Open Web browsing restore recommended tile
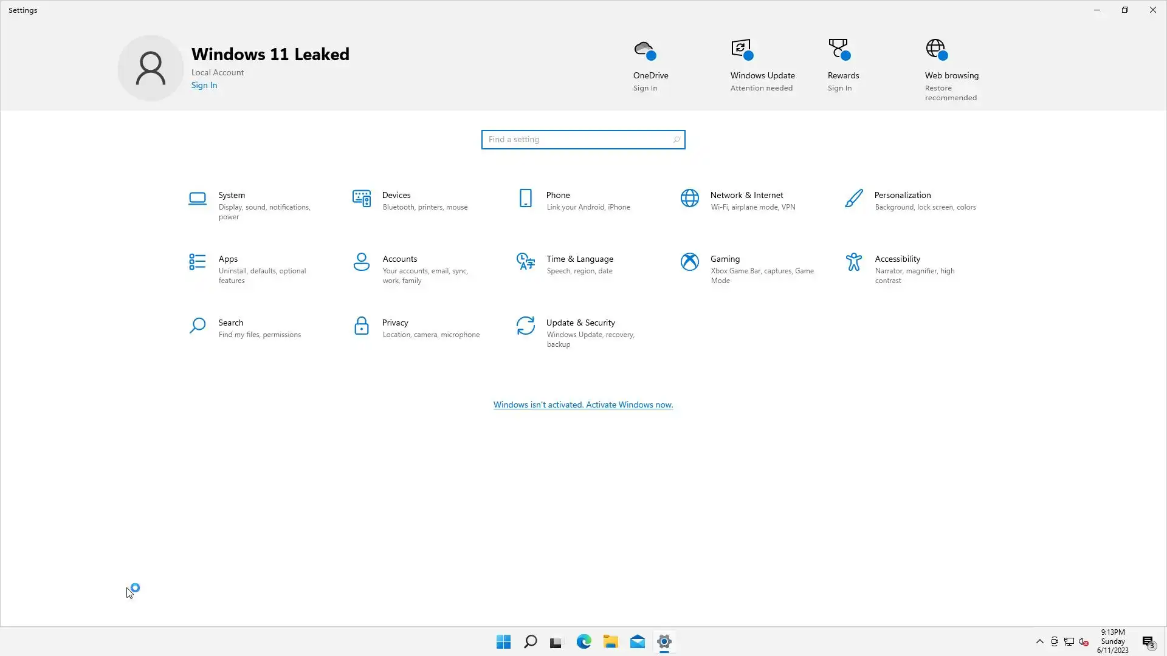 pos(951,70)
